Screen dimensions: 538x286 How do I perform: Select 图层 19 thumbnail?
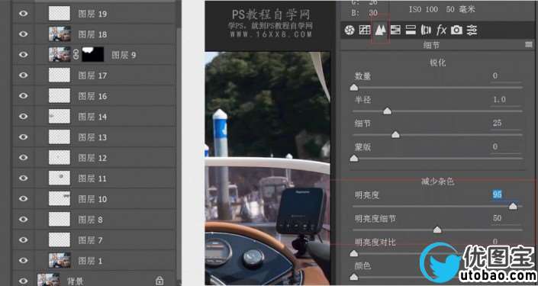pyautogui.click(x=60, y=14)
